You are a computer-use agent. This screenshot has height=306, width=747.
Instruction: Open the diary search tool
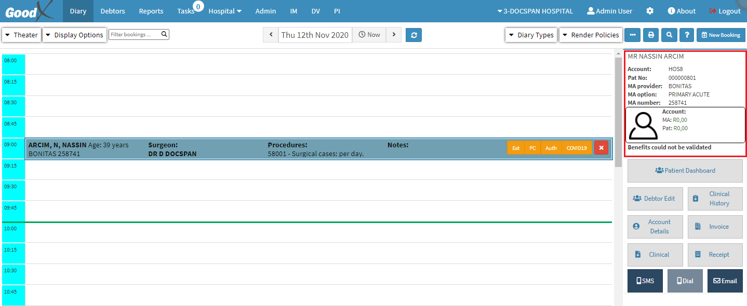pyautogui.click(x=669, y=35)
